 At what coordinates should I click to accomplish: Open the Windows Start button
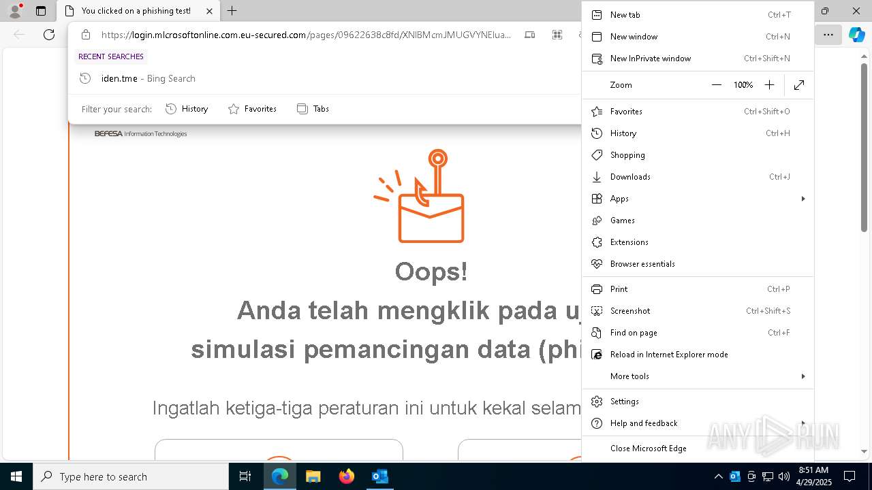[16, 476]
